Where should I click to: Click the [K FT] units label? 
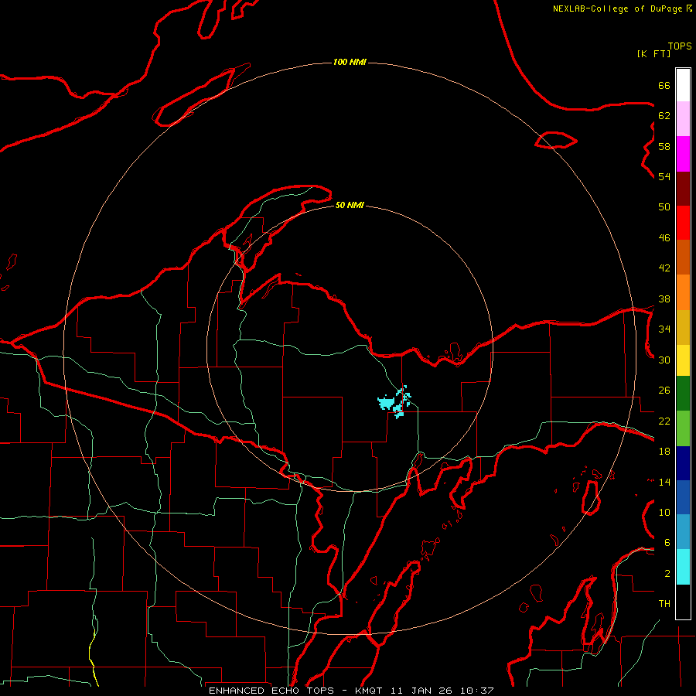(653, 54)
